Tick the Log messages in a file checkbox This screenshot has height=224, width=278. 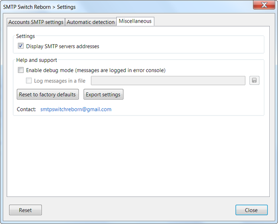click(x=29, y=81)
